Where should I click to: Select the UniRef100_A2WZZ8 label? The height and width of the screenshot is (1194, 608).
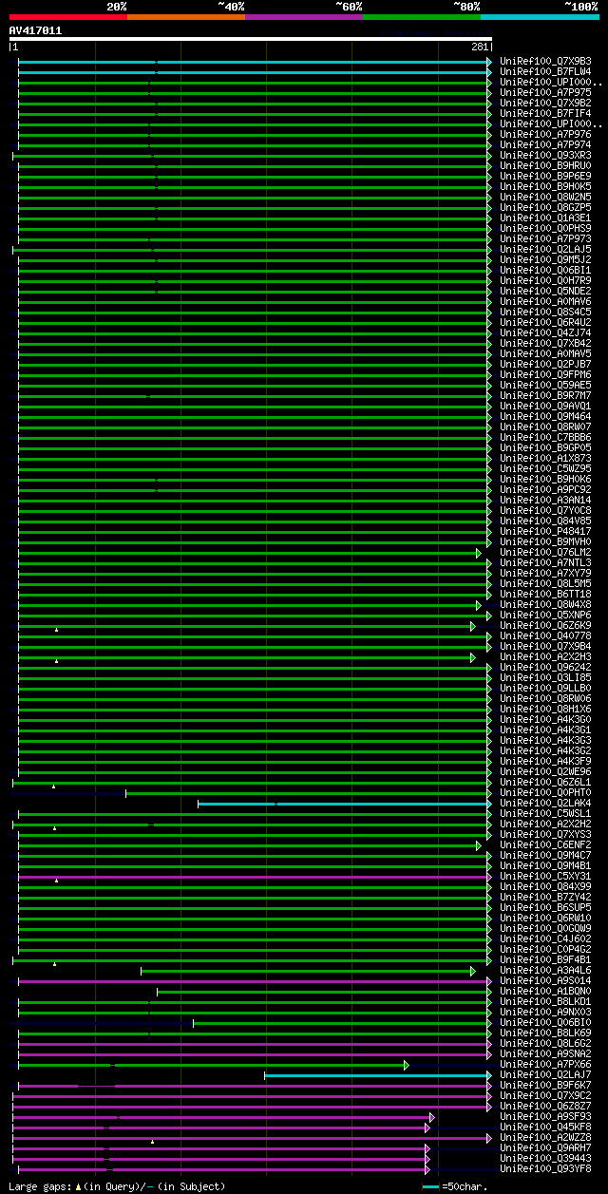(545, 1138)
